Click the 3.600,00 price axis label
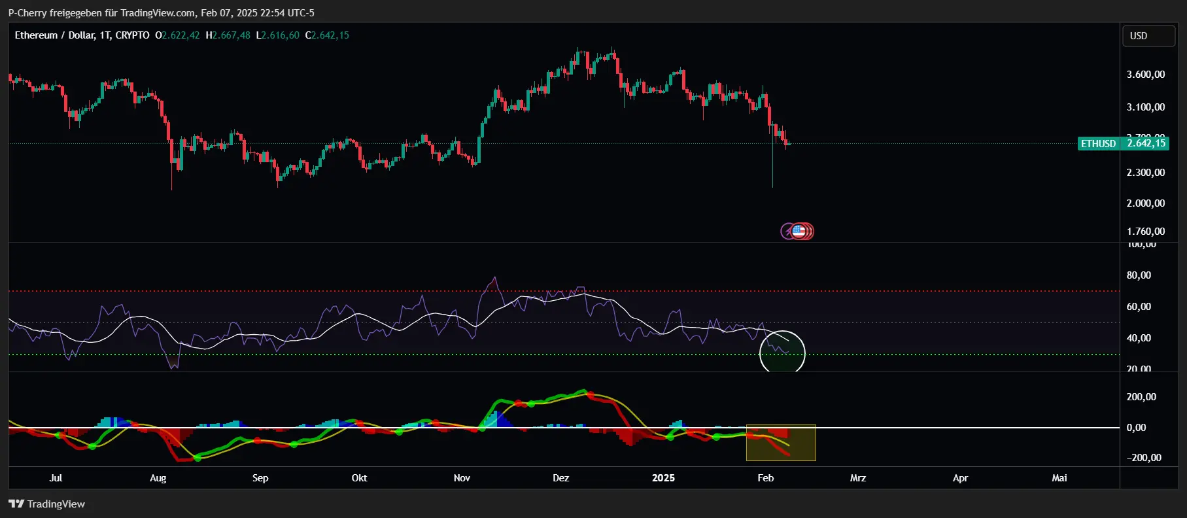Screen dimensions: 1187x518 pyautogui.click(x=1145, y=75)
